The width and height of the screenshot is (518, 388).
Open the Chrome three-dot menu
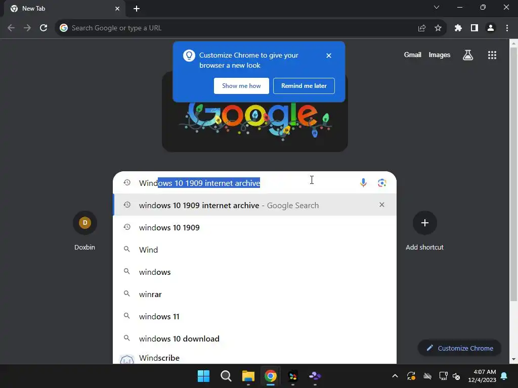[507, 28]
